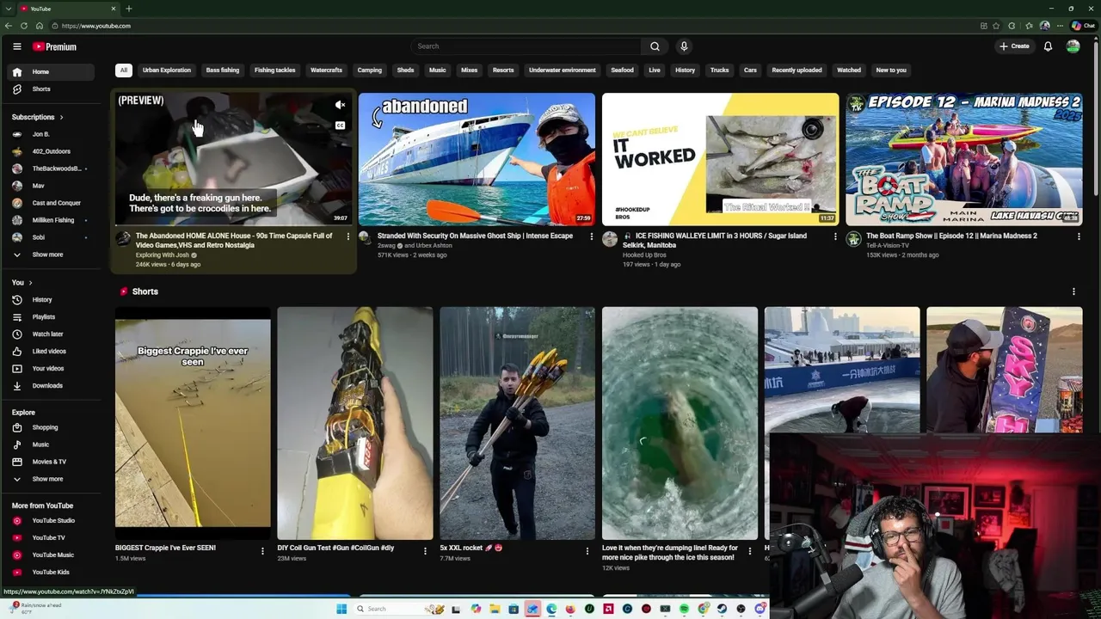Click the browser refresh button
Image resolution: width=1101 pixels, height=619 pixels.
(x=24, y=26)
